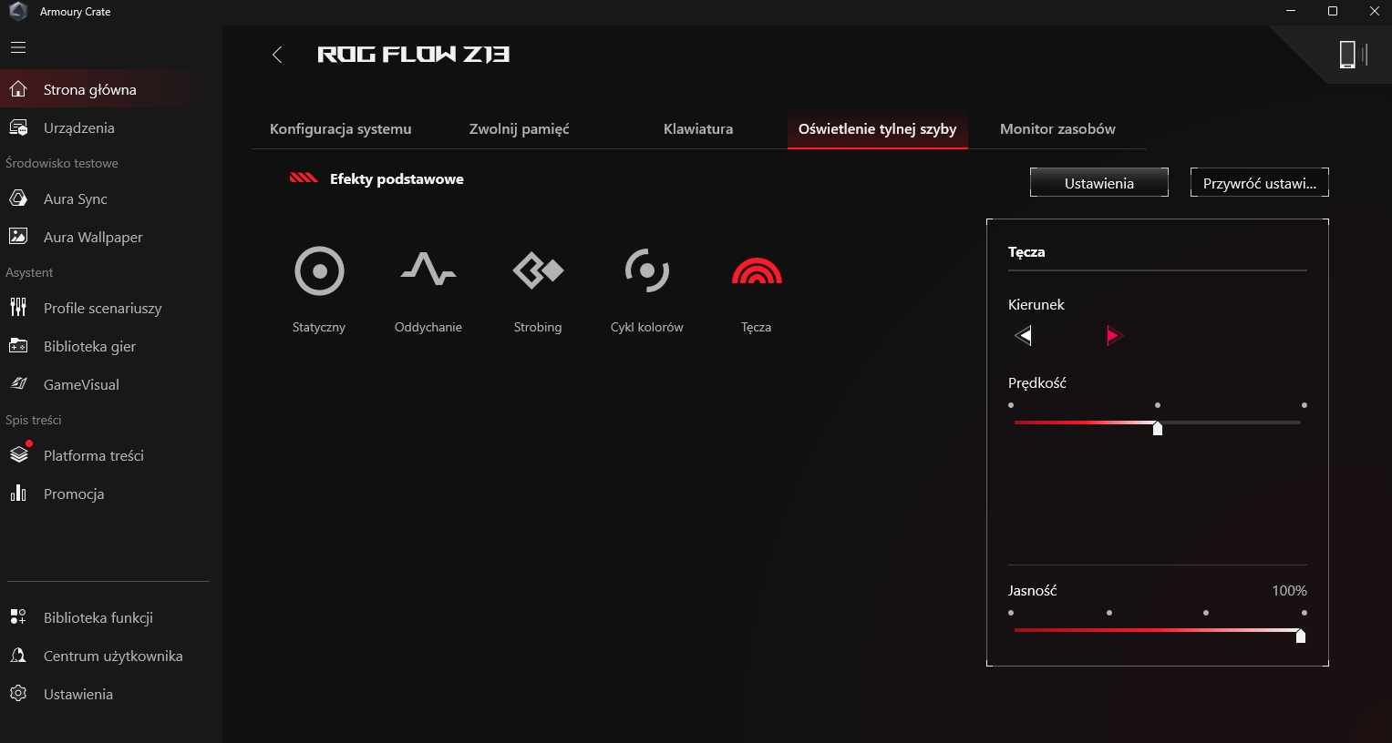The width and height of the screenshot is (1392, 743).
Task: Select the Statyczny lighting effect
Action: (319, 271)
